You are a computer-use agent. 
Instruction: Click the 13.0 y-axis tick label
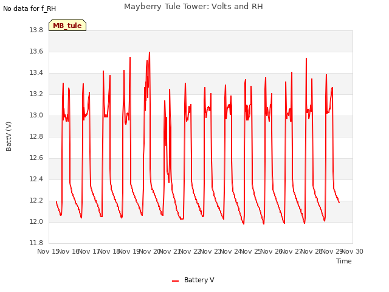point(36,115)
